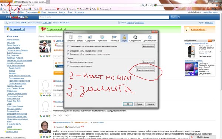The width and height of the screenshot is (222, 139).
Task: Open the Приложения settings panel
Action: [x=102, y=38]
